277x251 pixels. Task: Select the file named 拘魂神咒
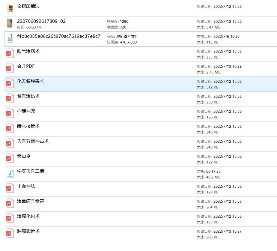pyautogui.click(x=26, y=111)
